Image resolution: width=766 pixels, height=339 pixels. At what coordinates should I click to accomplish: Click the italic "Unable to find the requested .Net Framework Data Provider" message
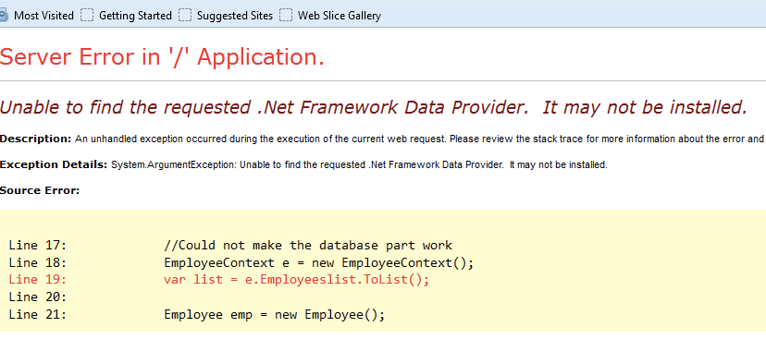pyautogui.click(x=373, y=107)
